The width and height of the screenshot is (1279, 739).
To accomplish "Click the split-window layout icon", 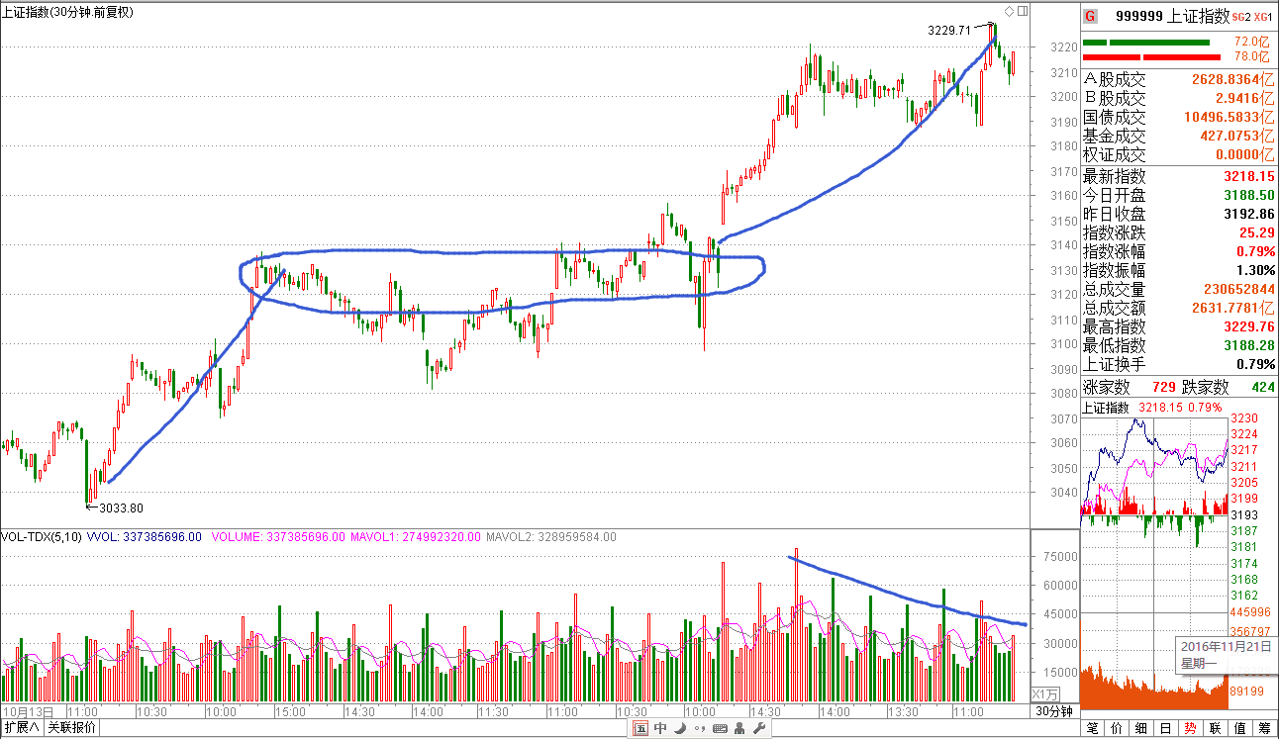I will (1023, 11).
